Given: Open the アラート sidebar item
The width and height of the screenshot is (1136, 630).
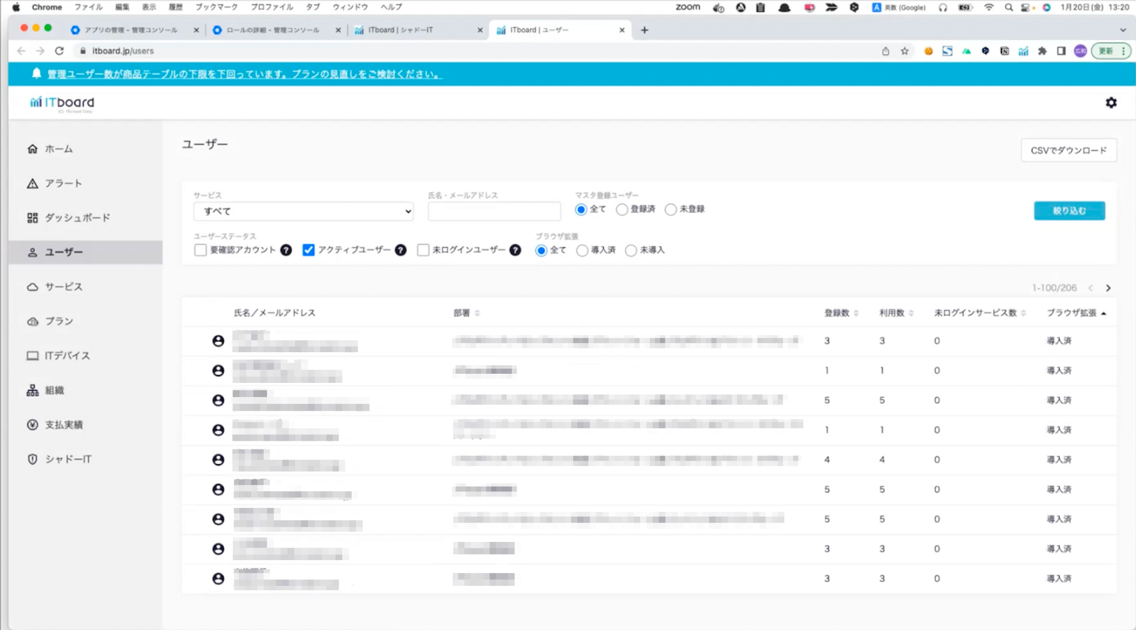Looking at the screenshot, I should pyautogui.click(x=63, y=183).
